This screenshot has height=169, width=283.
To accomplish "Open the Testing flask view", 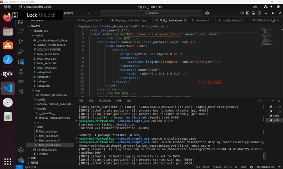I will pyautogui.click(x=21, y=71).
